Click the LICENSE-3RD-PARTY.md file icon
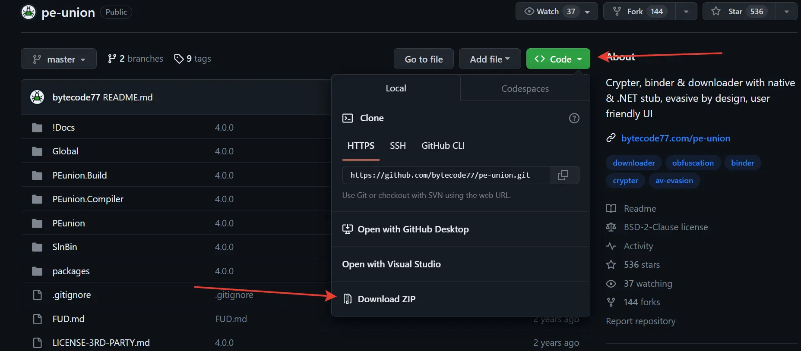801x351 pixels. [38, 343]
